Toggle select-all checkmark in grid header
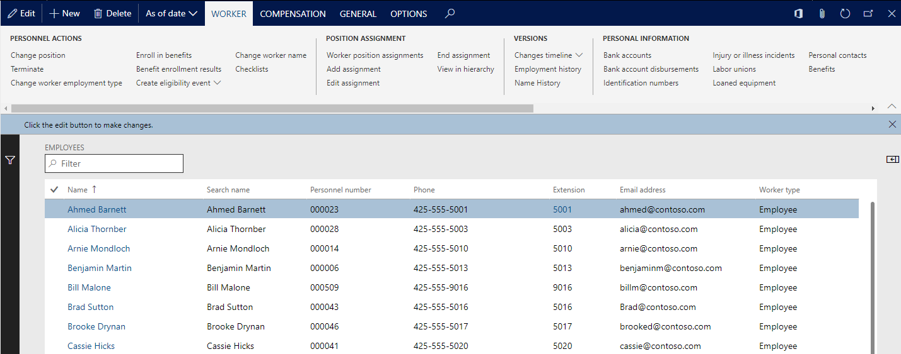The image size is (901, 354). pos(54,190)
